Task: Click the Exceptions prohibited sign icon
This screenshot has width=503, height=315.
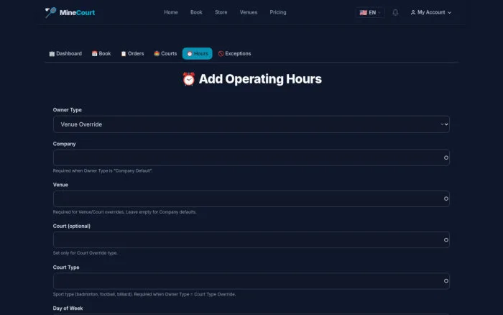Action: tap(221, 54)
